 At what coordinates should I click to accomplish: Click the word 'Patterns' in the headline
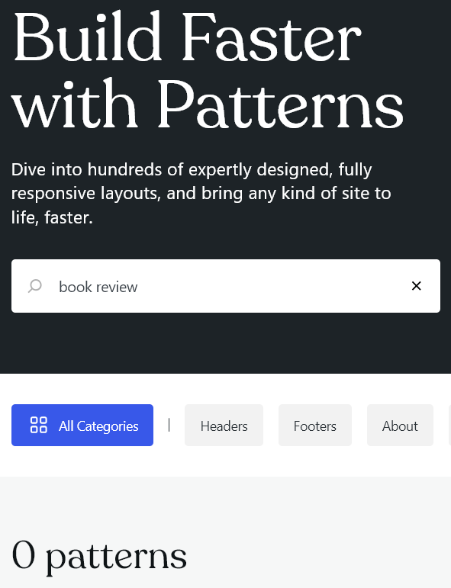click(280, 104)
